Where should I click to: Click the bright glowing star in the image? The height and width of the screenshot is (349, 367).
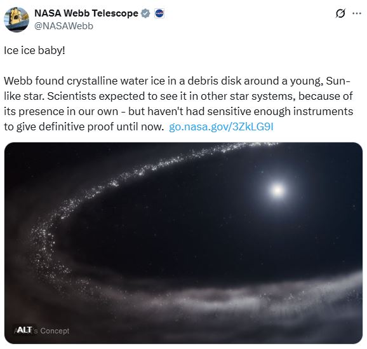[x=277, y=190]
